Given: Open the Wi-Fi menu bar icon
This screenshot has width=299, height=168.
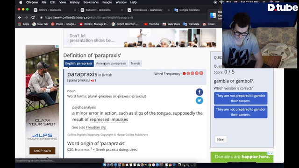Looking at the screenshot, I should coord(221,2).
